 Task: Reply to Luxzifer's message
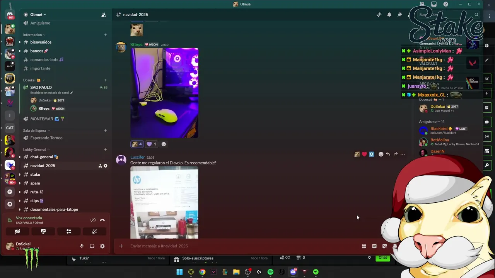tap(388, 154)
